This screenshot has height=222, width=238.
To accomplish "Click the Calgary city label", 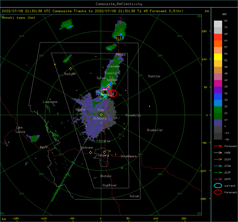I will (103, 155).
